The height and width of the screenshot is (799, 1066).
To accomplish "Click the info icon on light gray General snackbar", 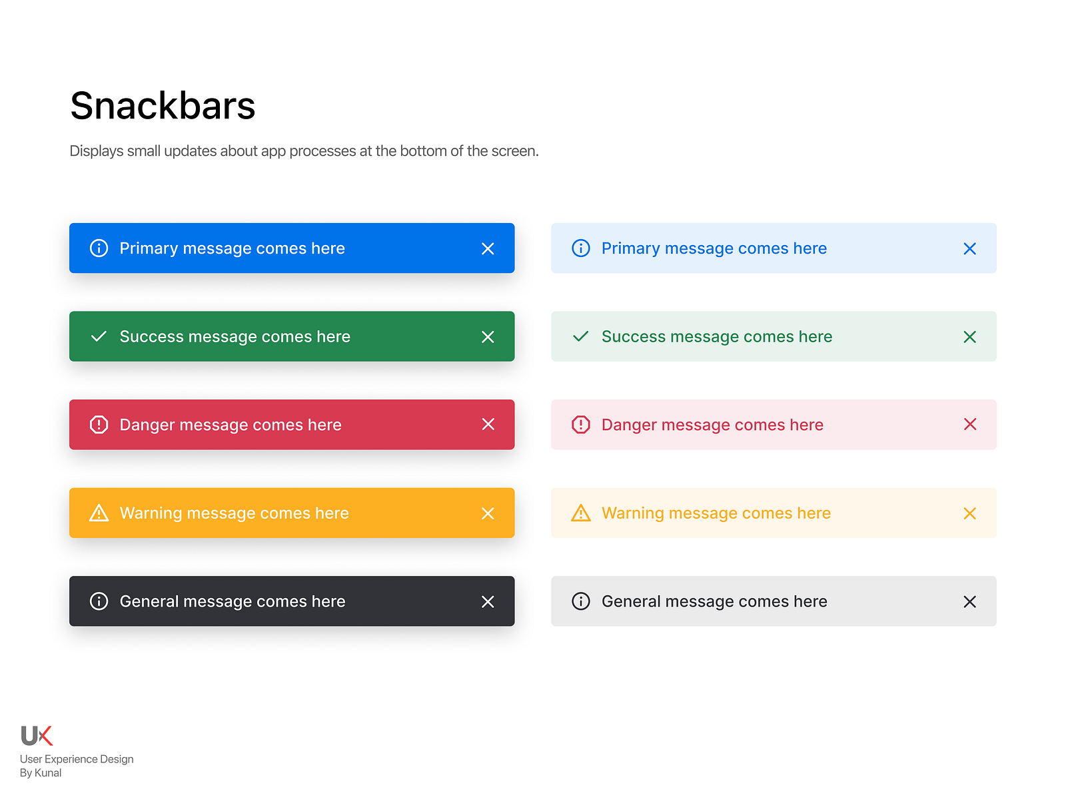I will tap(580, 601).
